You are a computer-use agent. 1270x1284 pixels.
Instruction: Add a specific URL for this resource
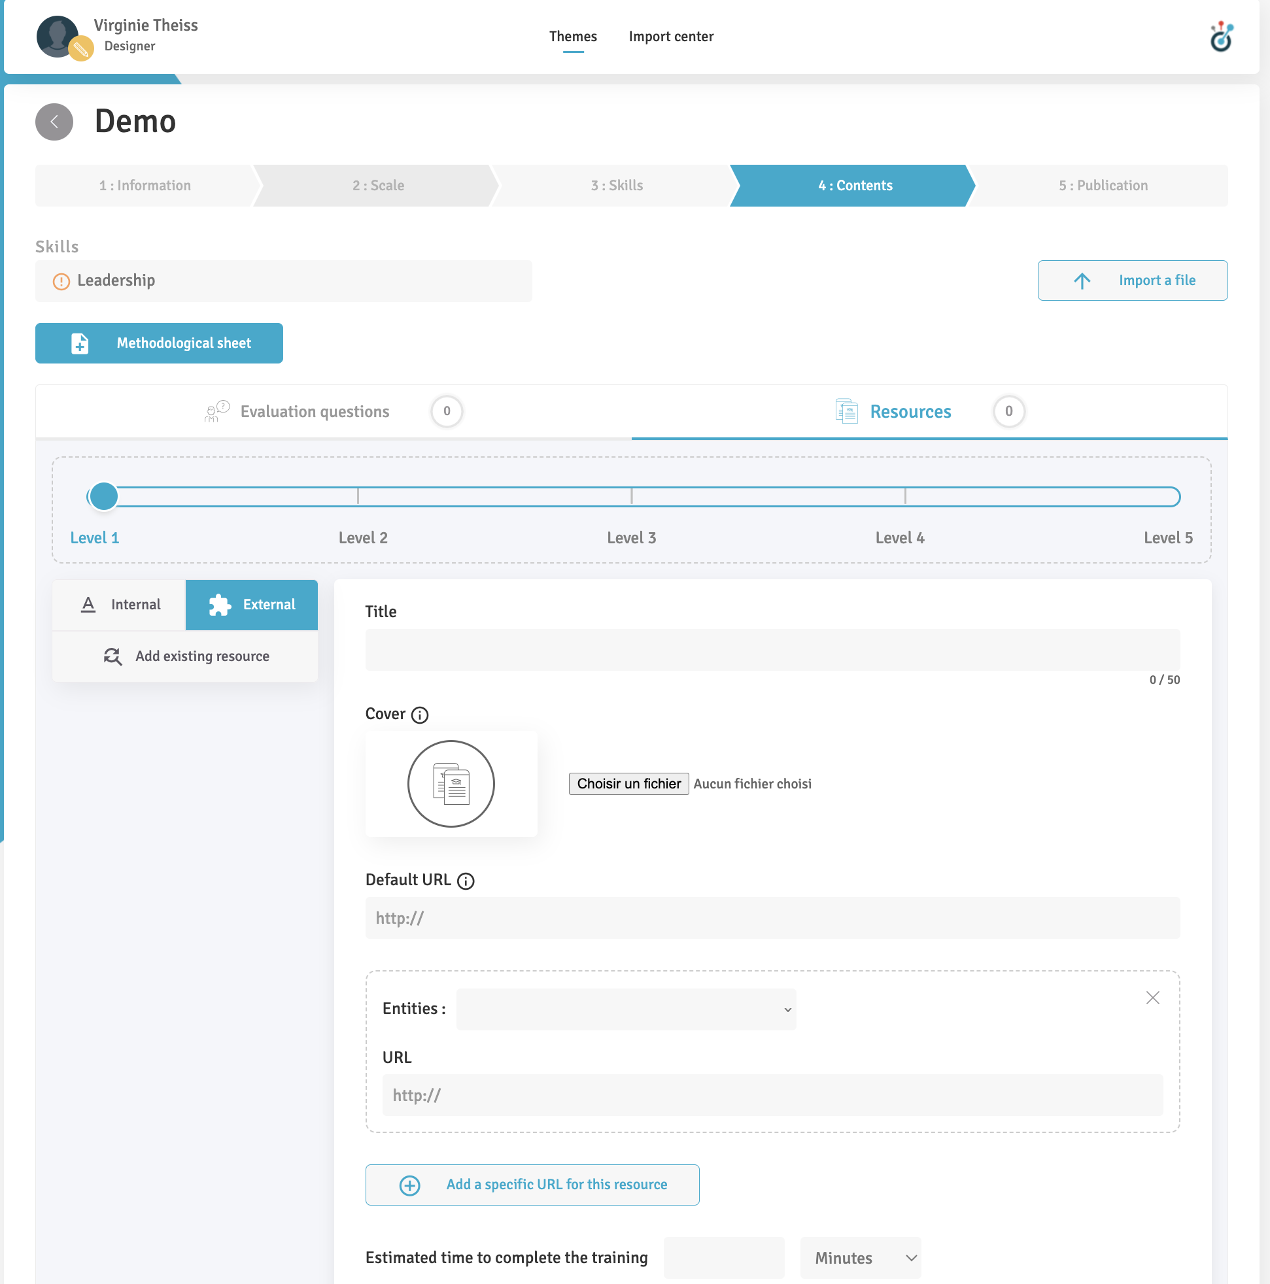pos(532,1185)
